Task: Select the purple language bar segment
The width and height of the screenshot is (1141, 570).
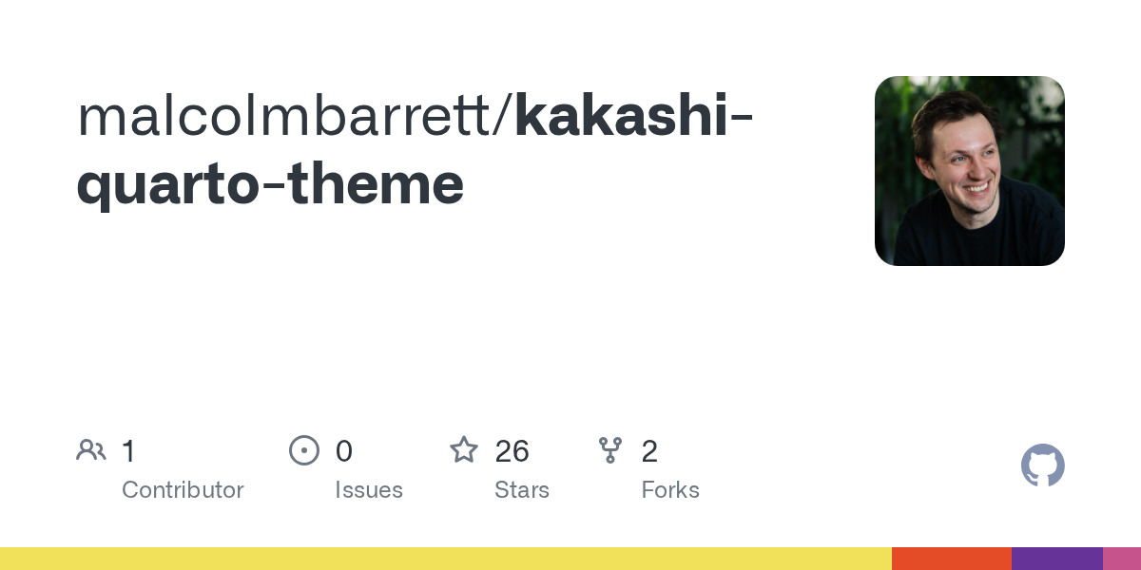Action: click(x=1056, y=559)
